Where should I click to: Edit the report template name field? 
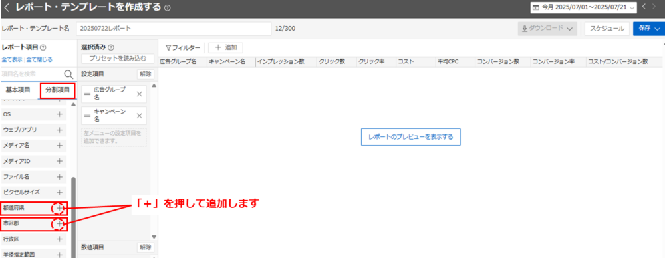[174, 29]
